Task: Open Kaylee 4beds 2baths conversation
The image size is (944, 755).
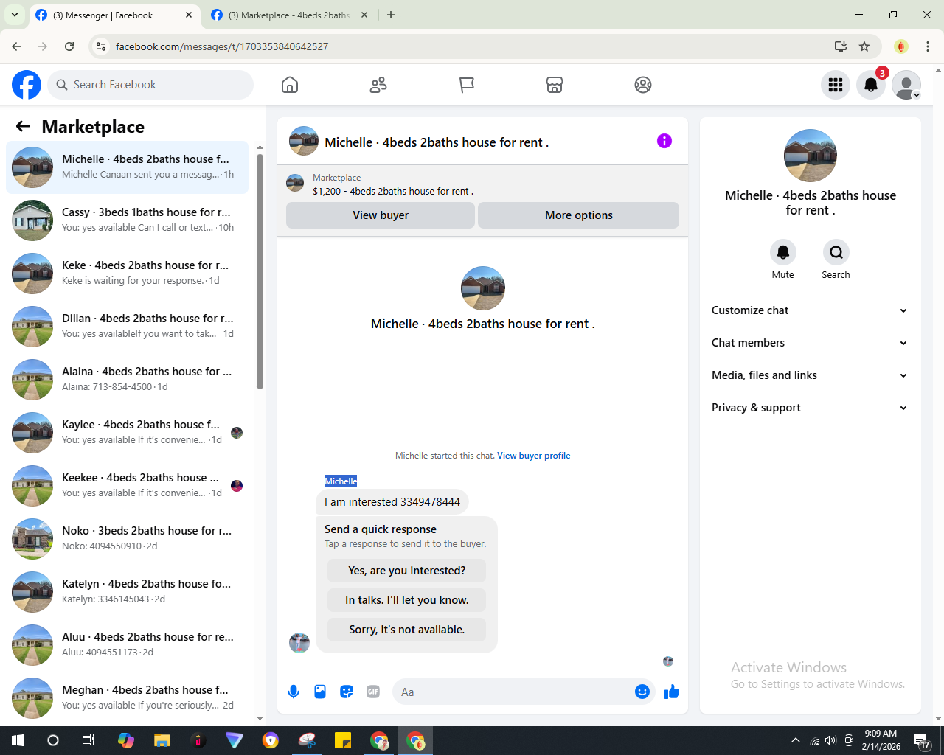Action: [127, 433]
